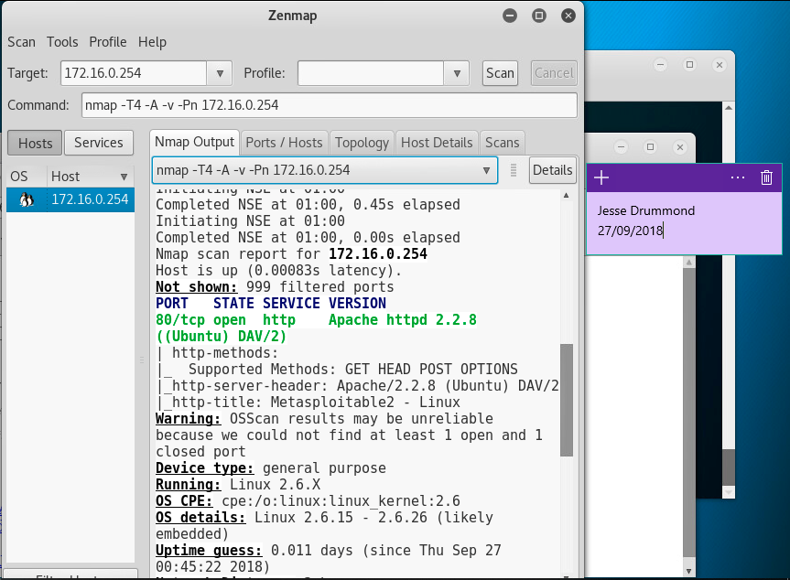This screenshot has height=580, width=790.
Task: Start the scan with Scan button
Action: click(x=500, y=73)
